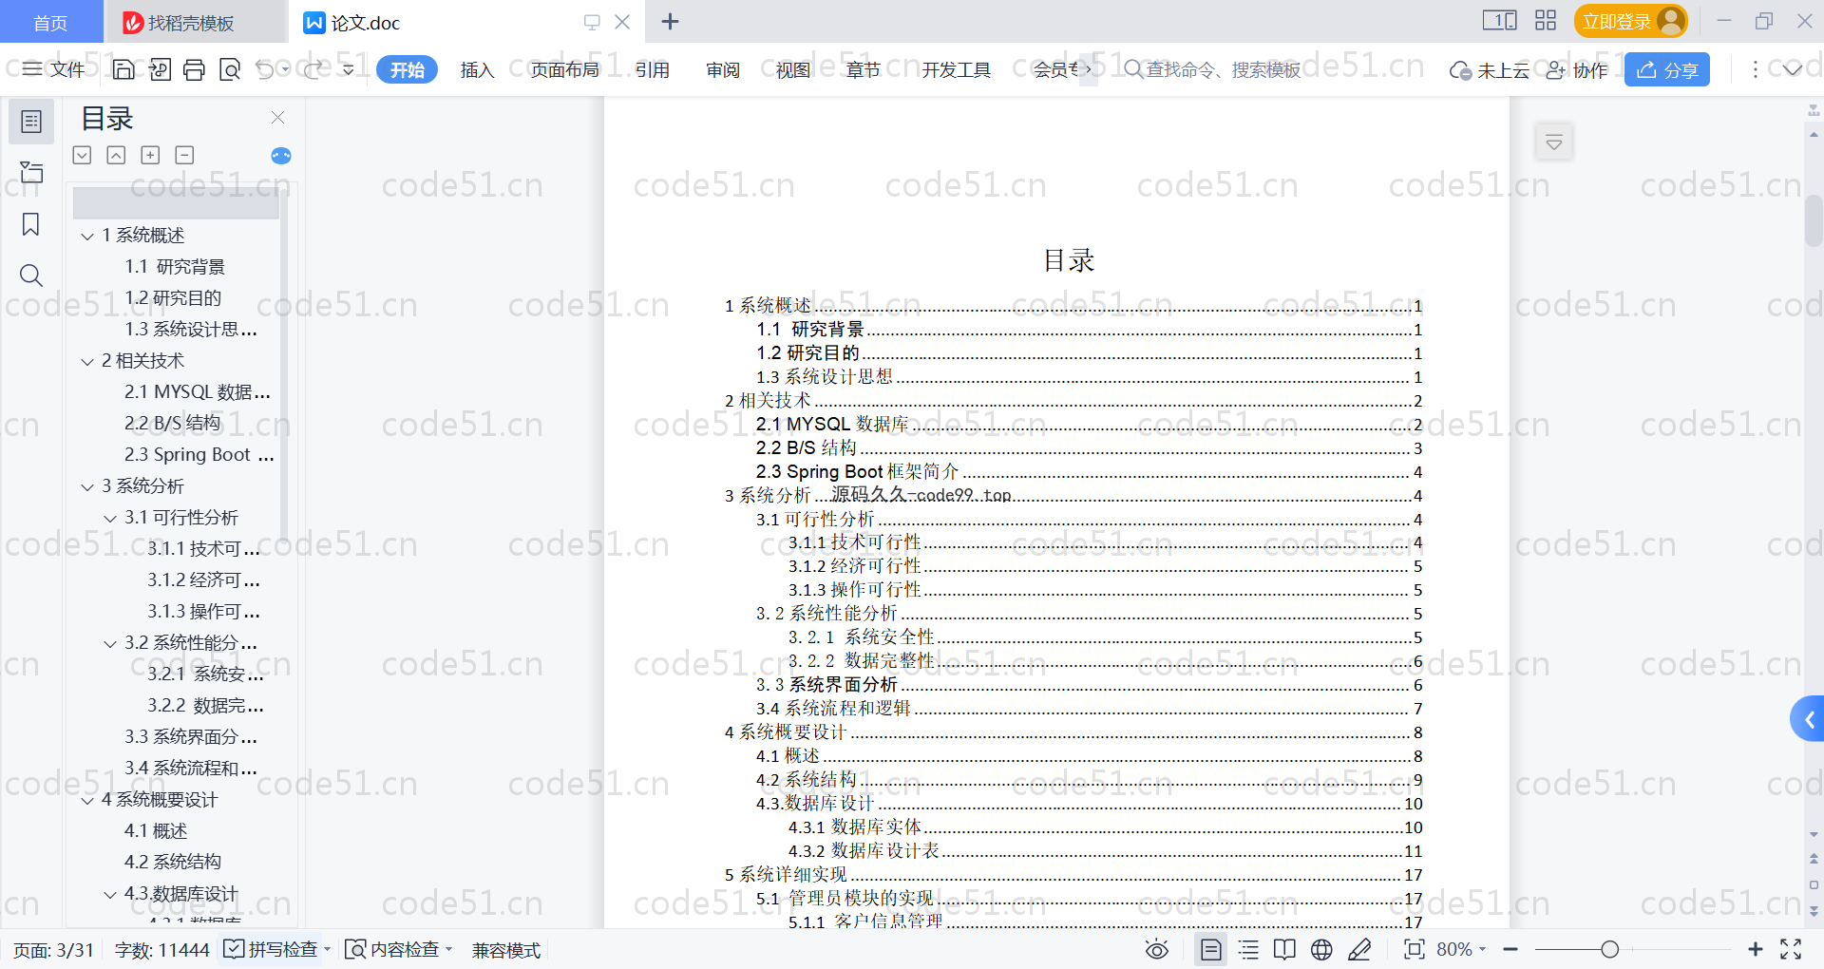Open the bookmark panel icon

click(31, 224)
